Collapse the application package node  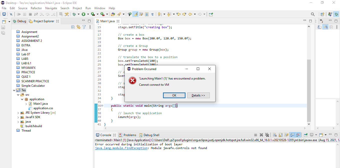(22, 99)
